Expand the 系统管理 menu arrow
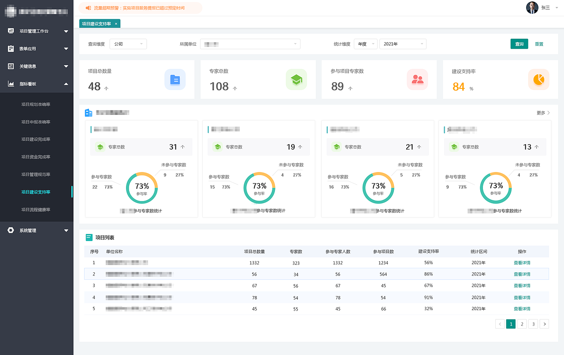 coord(66,231)
